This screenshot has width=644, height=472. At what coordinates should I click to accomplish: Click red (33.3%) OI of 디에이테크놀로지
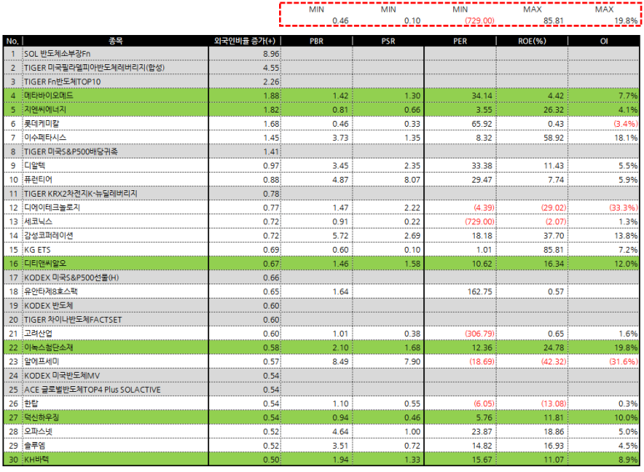pyautogui.click(x=623, y=208)
